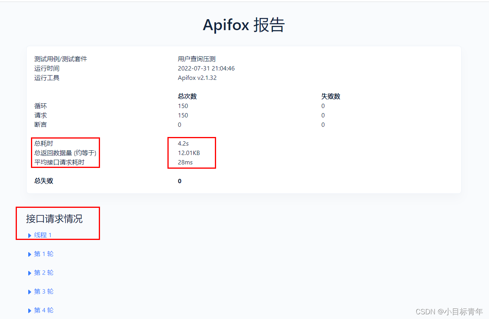Select the 测试用例/测试套件 label
The height and width of the screenshot is (319, 489).
(x=61, y=59)
